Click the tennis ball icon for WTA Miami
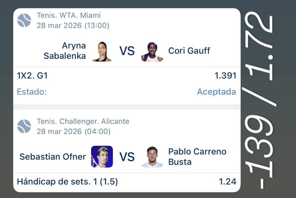 point(24,21)
